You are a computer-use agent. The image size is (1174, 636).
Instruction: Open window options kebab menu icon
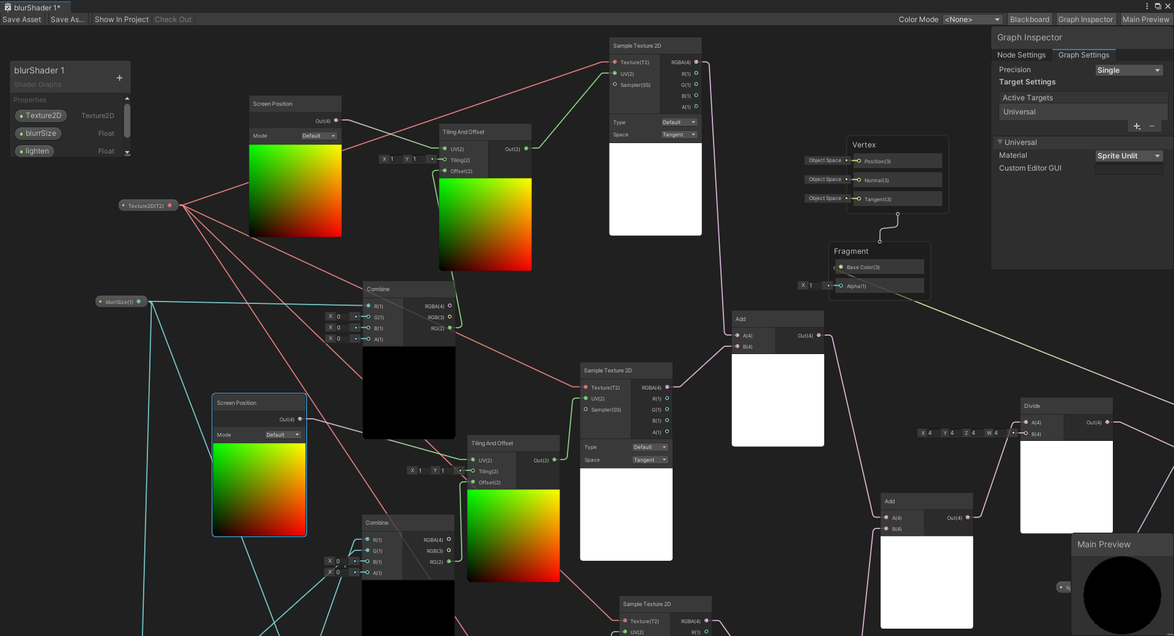click(x=1146, y=6)
